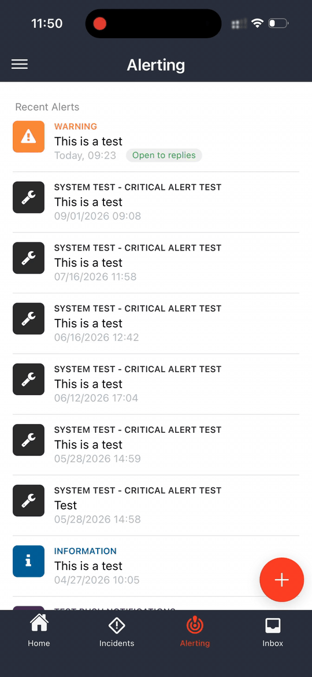Tap wrench icon of 09/01/2026 09:08 alert
This screenshot has height=677, width=312.
[28, 197]
